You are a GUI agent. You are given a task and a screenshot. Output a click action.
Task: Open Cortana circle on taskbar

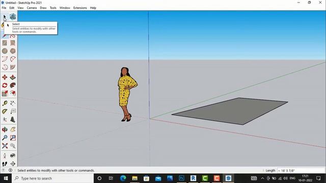coord(99,178)
